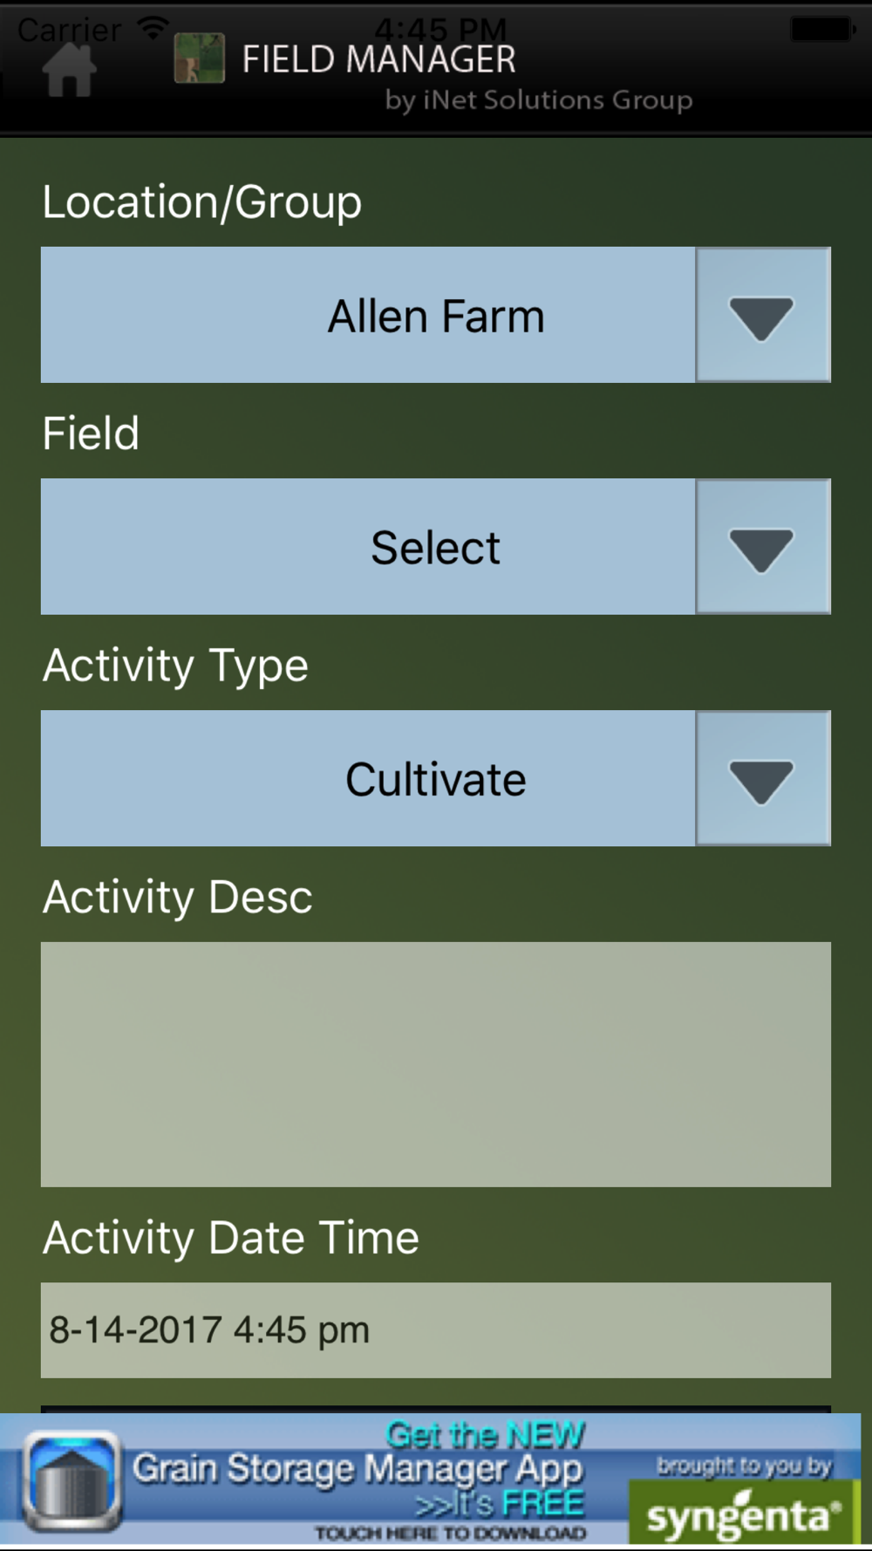
Task: Open the Field dropdown arrow
Action: 762,547
